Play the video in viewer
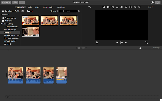The width and height of the screenshot is (162, 101). pos(121,43)
